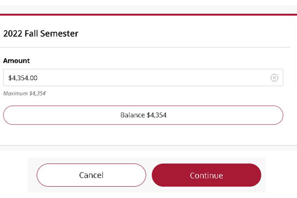The width and height of the screenshot is (297, 198).
Task: Fill full balance using the Balance pill button
Action: click(143, 115)
